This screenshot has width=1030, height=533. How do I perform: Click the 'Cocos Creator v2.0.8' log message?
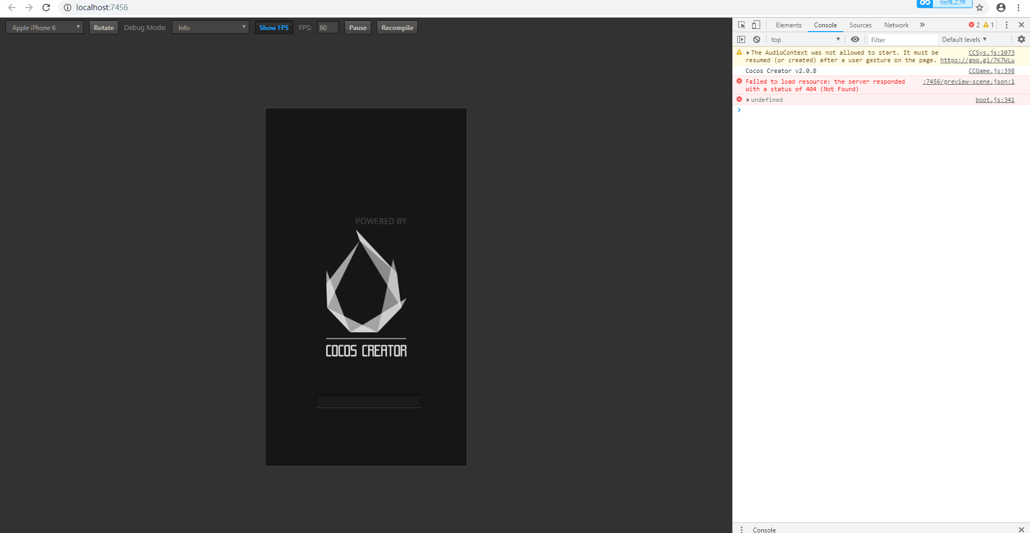click(x=781, y=71)
